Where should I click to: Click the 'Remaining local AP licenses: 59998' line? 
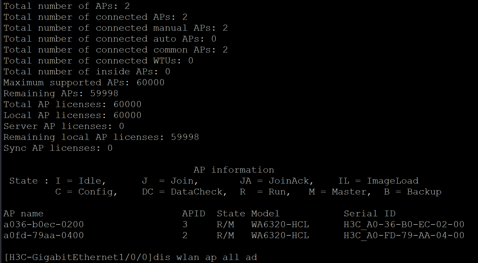point(101,137)
